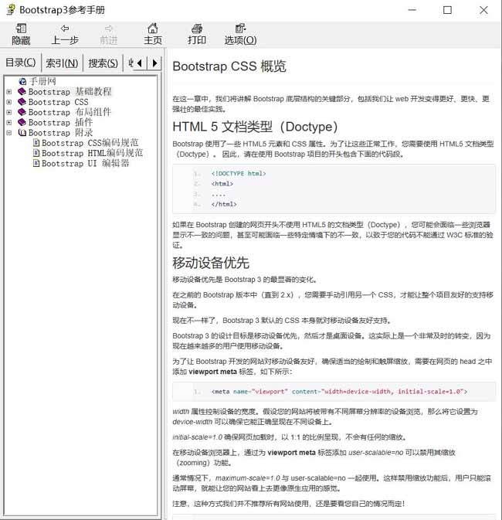Viewport: 502px width, 520px height.
Task: Collapse the Bootstrap 附录 tree node
Action: pyautogui.click(x=9, y=133)
